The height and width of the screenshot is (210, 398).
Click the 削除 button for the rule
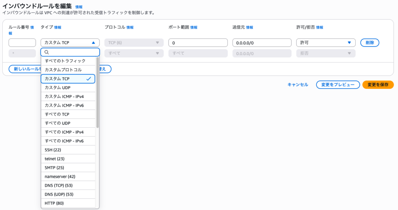(370, 43)
